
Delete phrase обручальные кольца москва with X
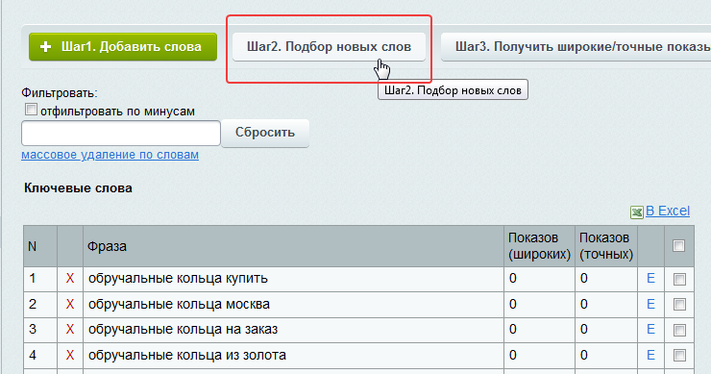(x=70, y=304)
